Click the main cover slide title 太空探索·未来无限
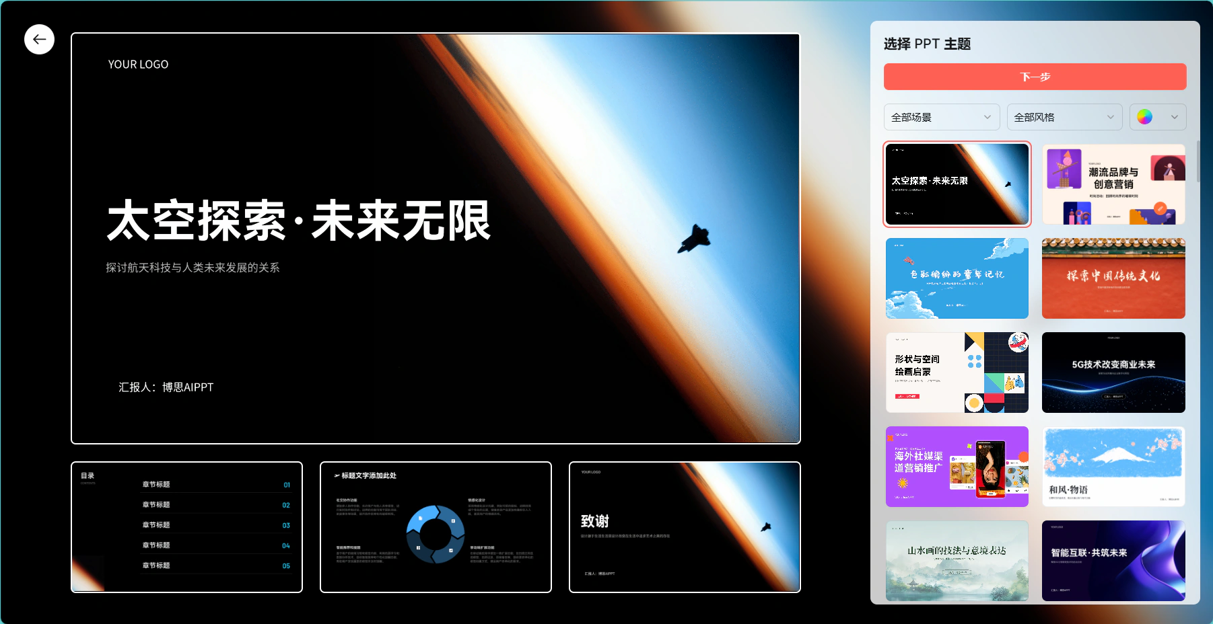The image size is (1213, 624). (x=299, y=221)
